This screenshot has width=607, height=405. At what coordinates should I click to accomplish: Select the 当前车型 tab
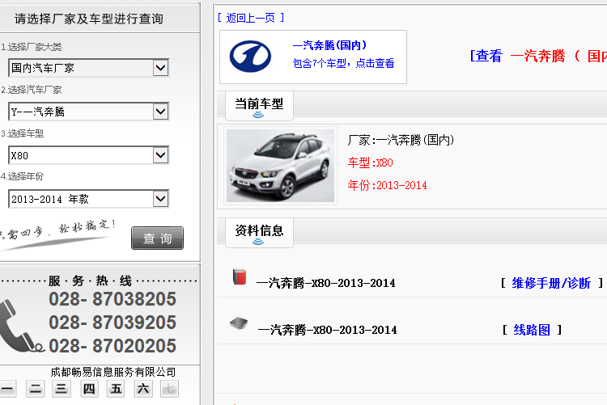pos(259,106)
